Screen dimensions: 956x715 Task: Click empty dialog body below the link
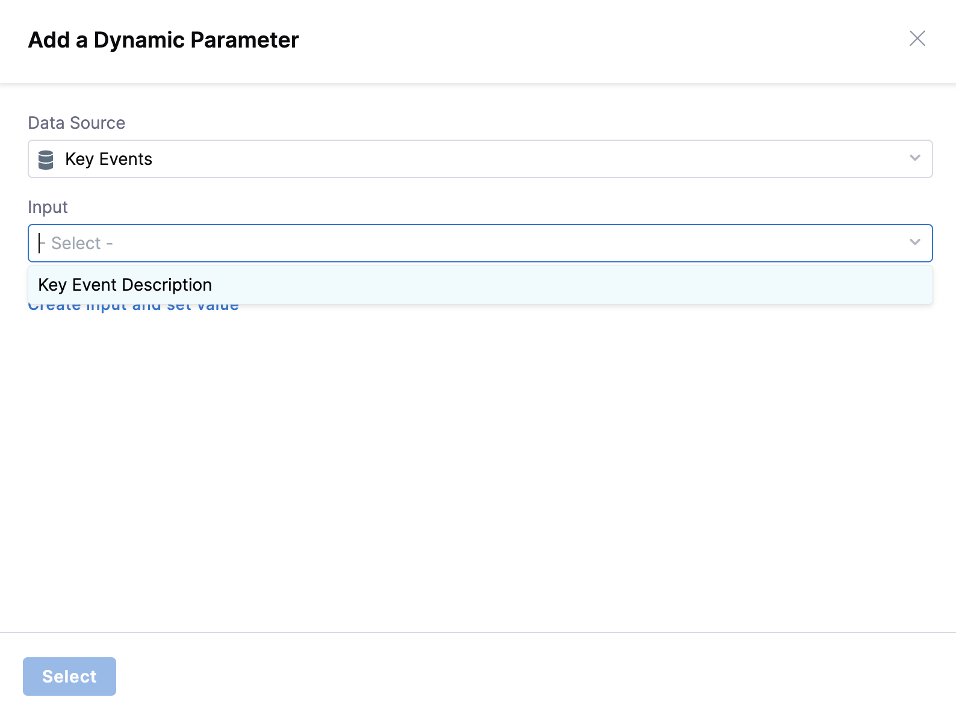pyautogui.click(x=478, y=469)
